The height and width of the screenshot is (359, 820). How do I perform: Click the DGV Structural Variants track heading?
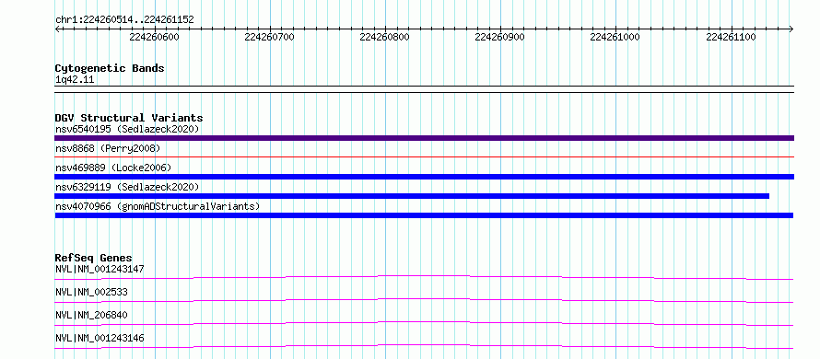pos(129,118)
